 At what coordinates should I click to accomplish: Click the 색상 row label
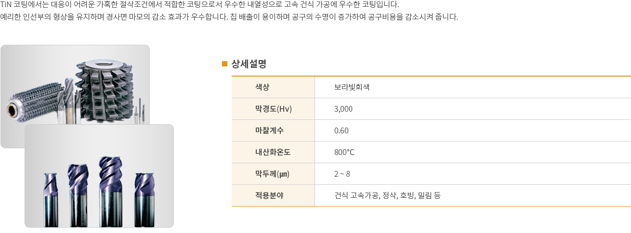(x=262, y=87)
